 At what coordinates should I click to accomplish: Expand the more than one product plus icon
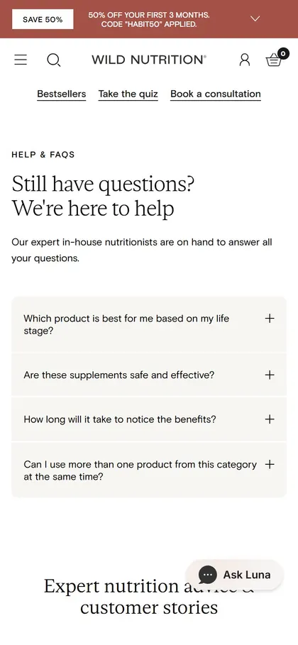[270, 465]
